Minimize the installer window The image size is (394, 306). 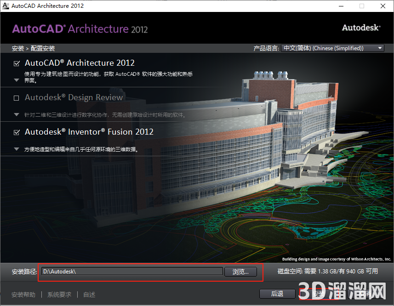(x=341, y=6)
